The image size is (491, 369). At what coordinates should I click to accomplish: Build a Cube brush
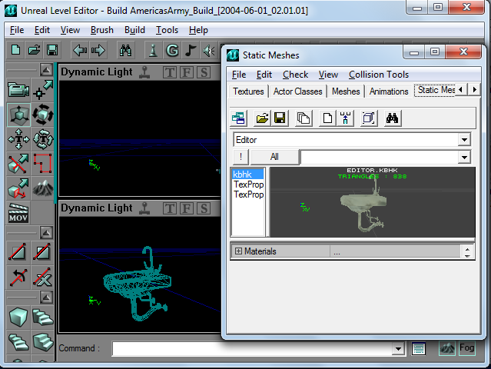[x=18, y=317]
